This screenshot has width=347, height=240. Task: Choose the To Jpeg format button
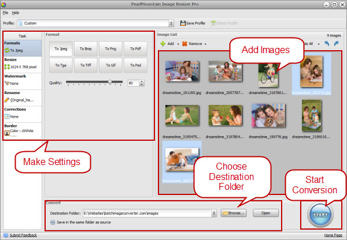(61, 49)
